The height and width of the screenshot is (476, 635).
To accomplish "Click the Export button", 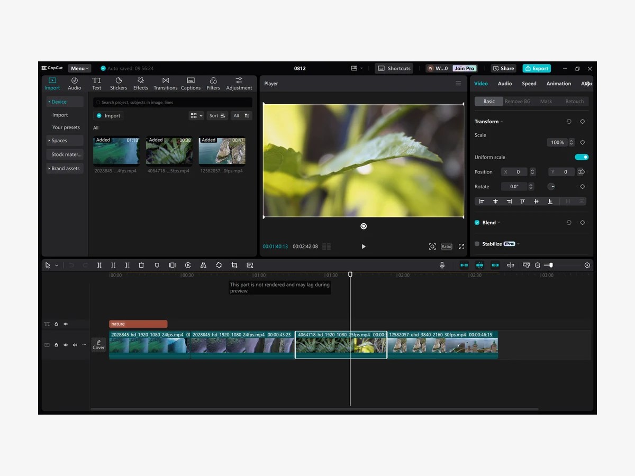I will 537,68.
